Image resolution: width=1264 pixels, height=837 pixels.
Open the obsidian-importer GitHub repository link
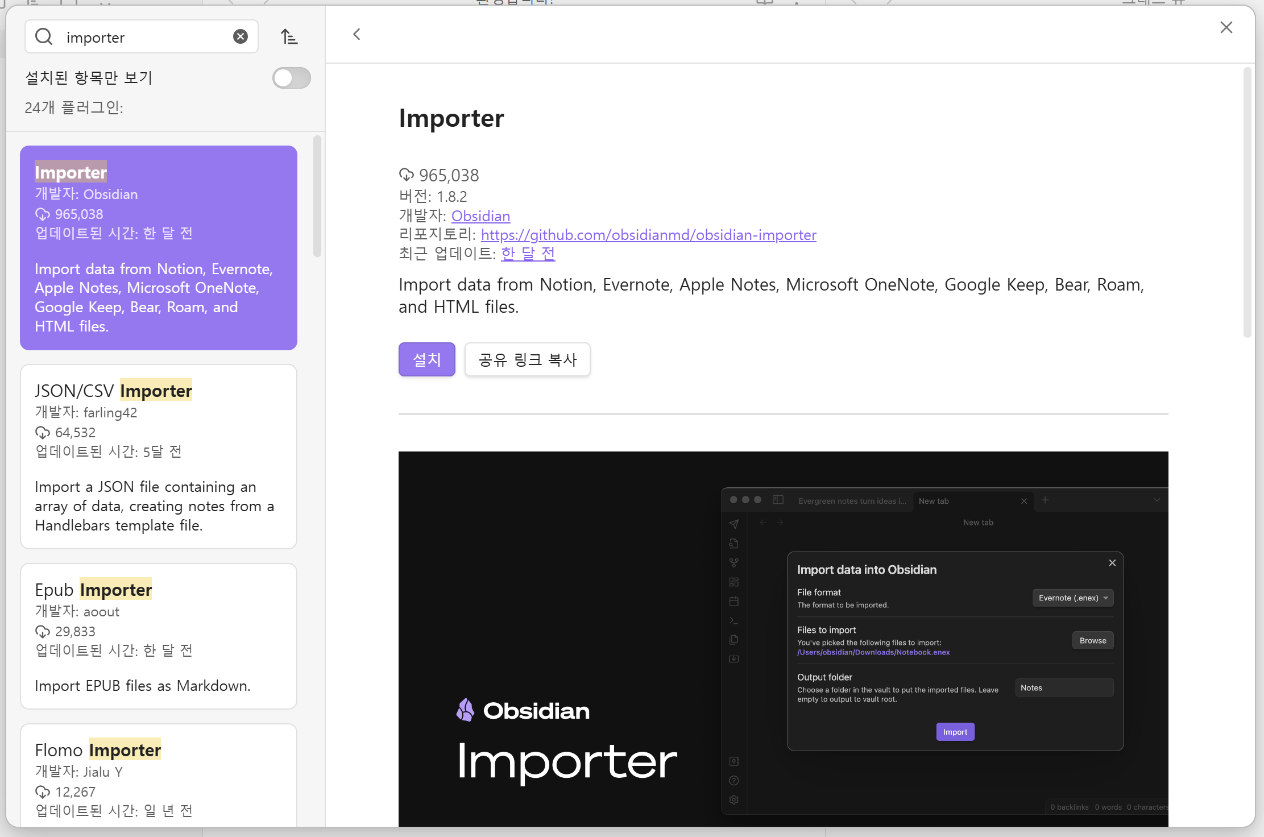648,235
